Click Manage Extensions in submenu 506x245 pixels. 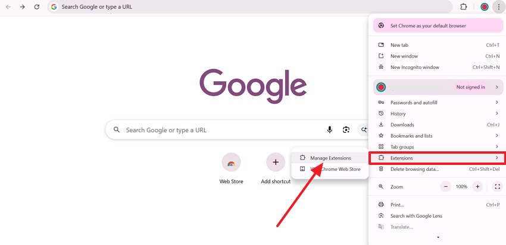(x=330, y=158)
